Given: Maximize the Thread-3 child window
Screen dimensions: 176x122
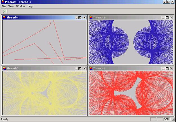Looking at the screenshot, I should click(80, 68).
